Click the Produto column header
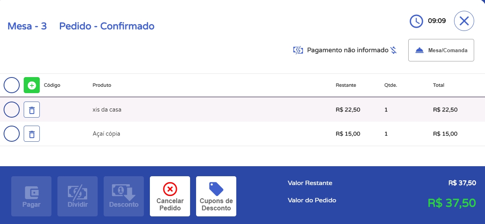This screenshot has width=485, height=224. tap(102, 85)
